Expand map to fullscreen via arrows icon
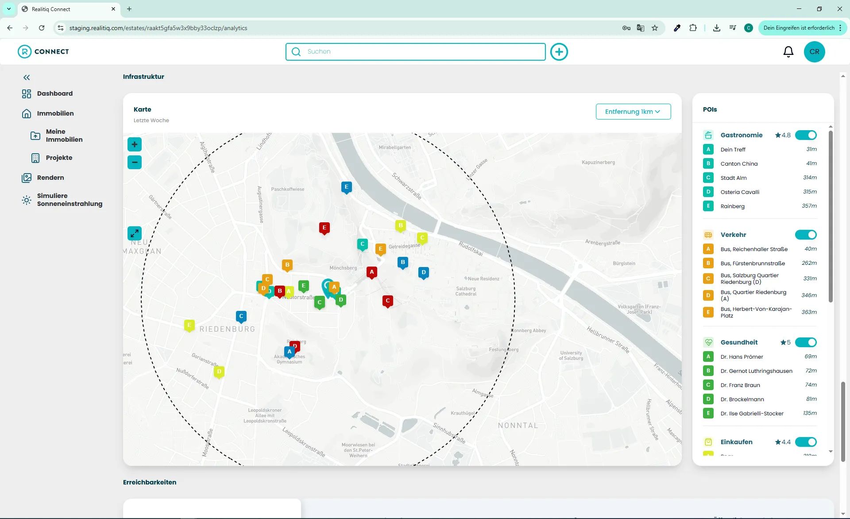The image size is (850, 519). 135,233
